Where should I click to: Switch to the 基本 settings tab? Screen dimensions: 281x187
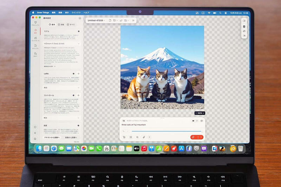(52, 25)
